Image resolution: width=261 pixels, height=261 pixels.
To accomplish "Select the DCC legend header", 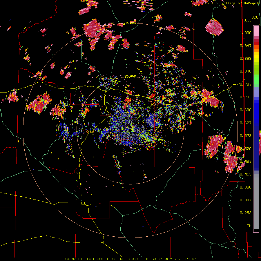I will [255, 17].
